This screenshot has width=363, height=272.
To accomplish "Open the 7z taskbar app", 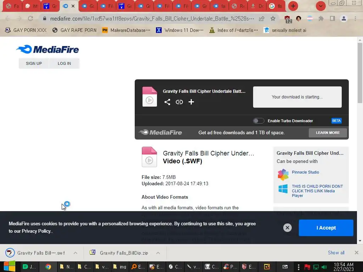I will 285,267.
